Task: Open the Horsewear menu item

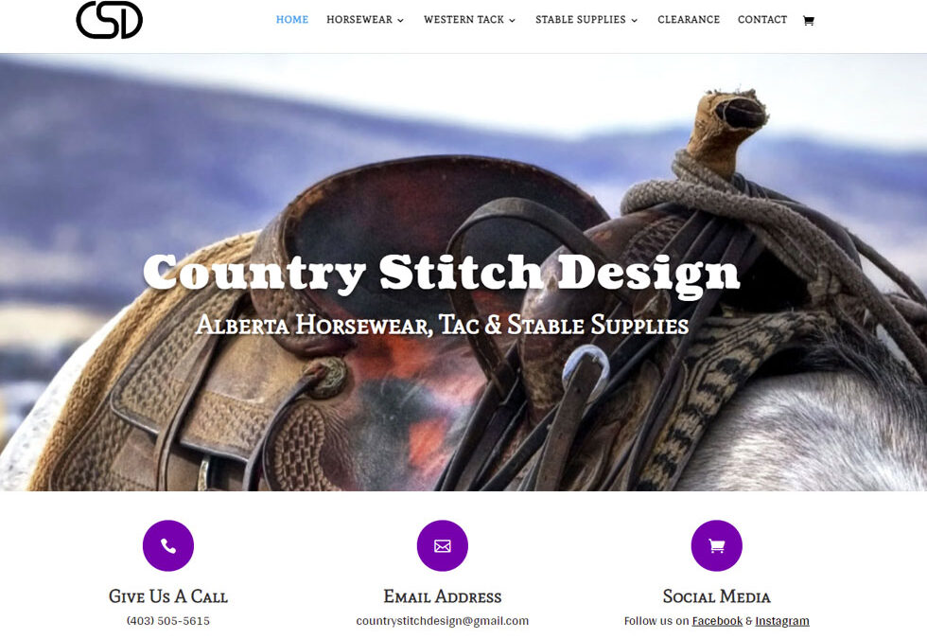Action: pyautogui.click(x=359, y=20)
